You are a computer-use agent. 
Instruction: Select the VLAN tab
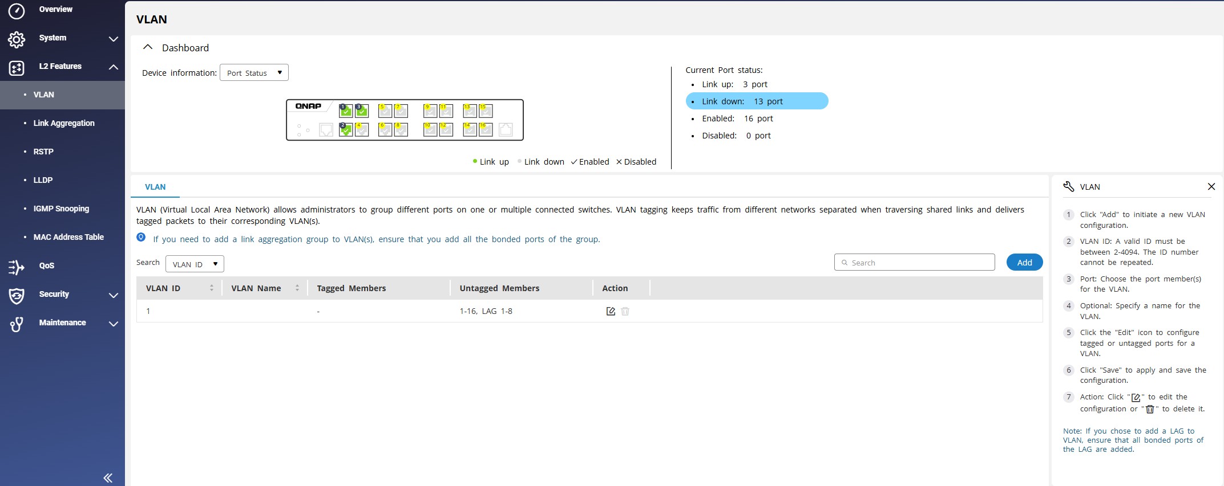pyautogui.click(x=155, y=187)
